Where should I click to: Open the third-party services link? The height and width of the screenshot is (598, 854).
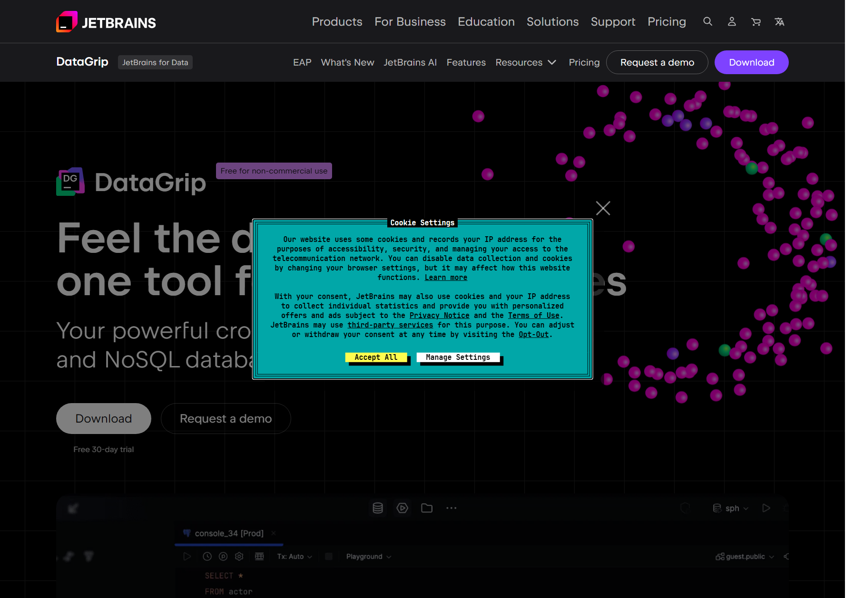pos(390,325)
